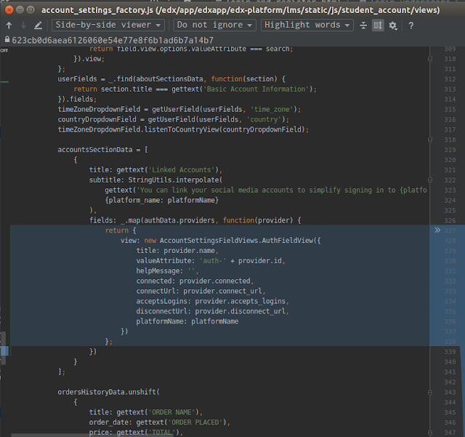Click the {platform_name: platformName} line

tap(161, 200)
